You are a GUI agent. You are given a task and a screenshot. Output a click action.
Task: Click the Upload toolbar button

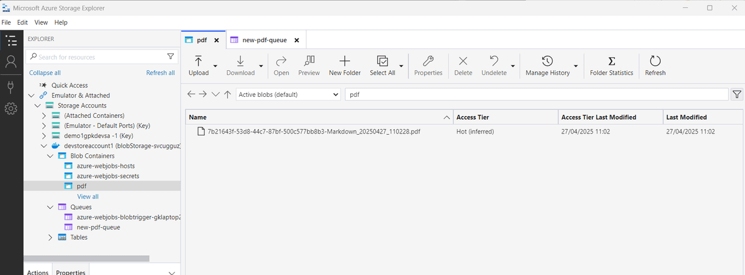[199, 65]
